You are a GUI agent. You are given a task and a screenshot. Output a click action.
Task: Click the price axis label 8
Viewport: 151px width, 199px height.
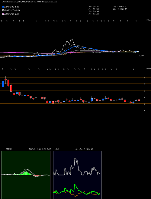[x=144, y=78]
